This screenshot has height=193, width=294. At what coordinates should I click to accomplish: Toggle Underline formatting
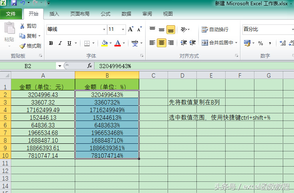pos(69,43)
